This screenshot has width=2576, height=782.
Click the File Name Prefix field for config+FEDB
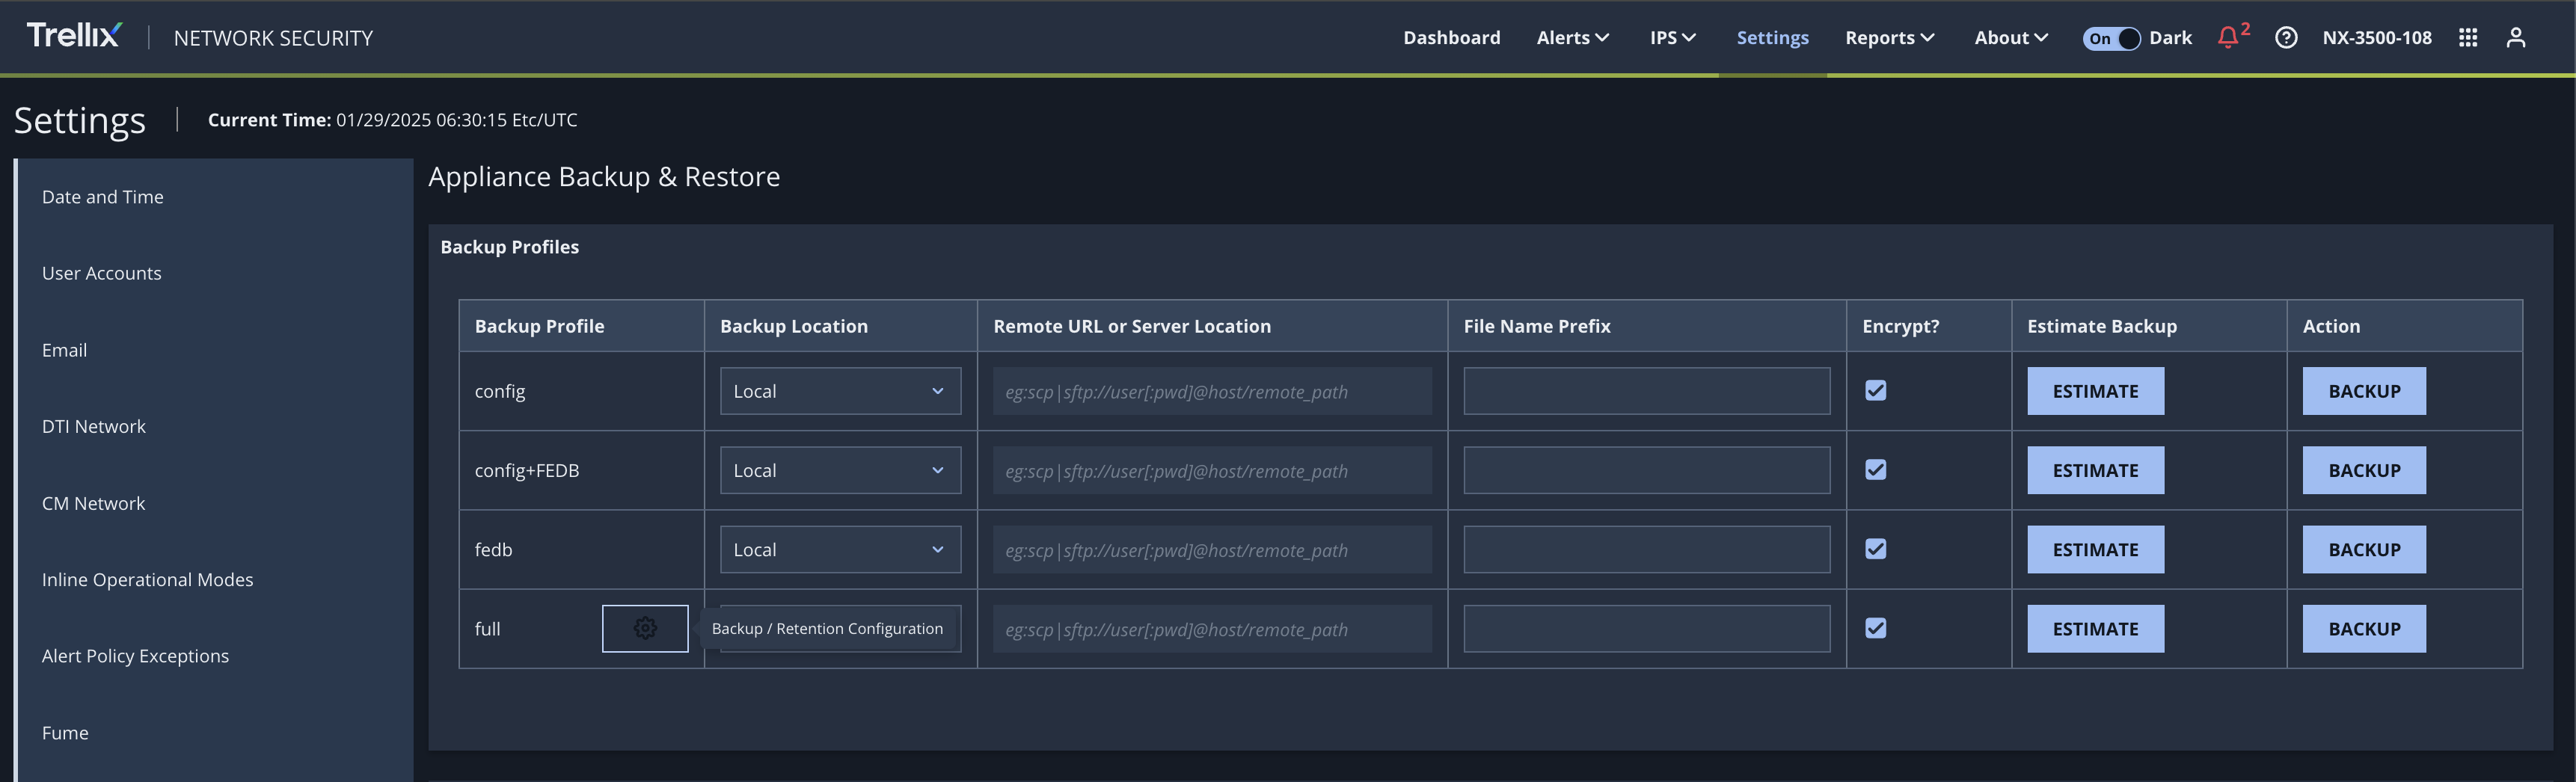click(x=1646, y=470)
